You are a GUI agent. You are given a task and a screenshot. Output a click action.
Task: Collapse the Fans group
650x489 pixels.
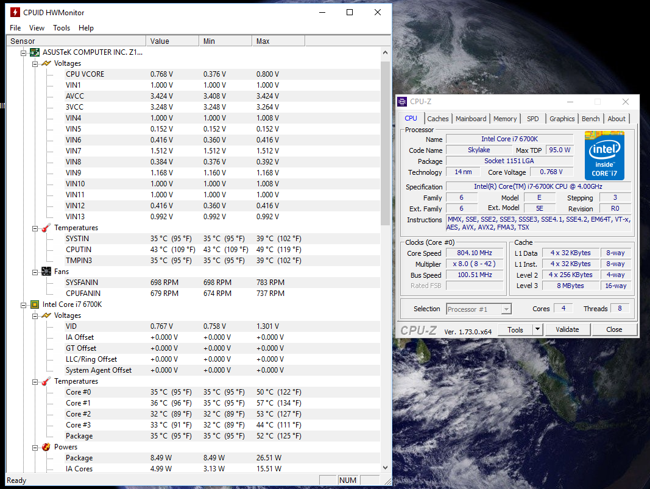[35, 272]
